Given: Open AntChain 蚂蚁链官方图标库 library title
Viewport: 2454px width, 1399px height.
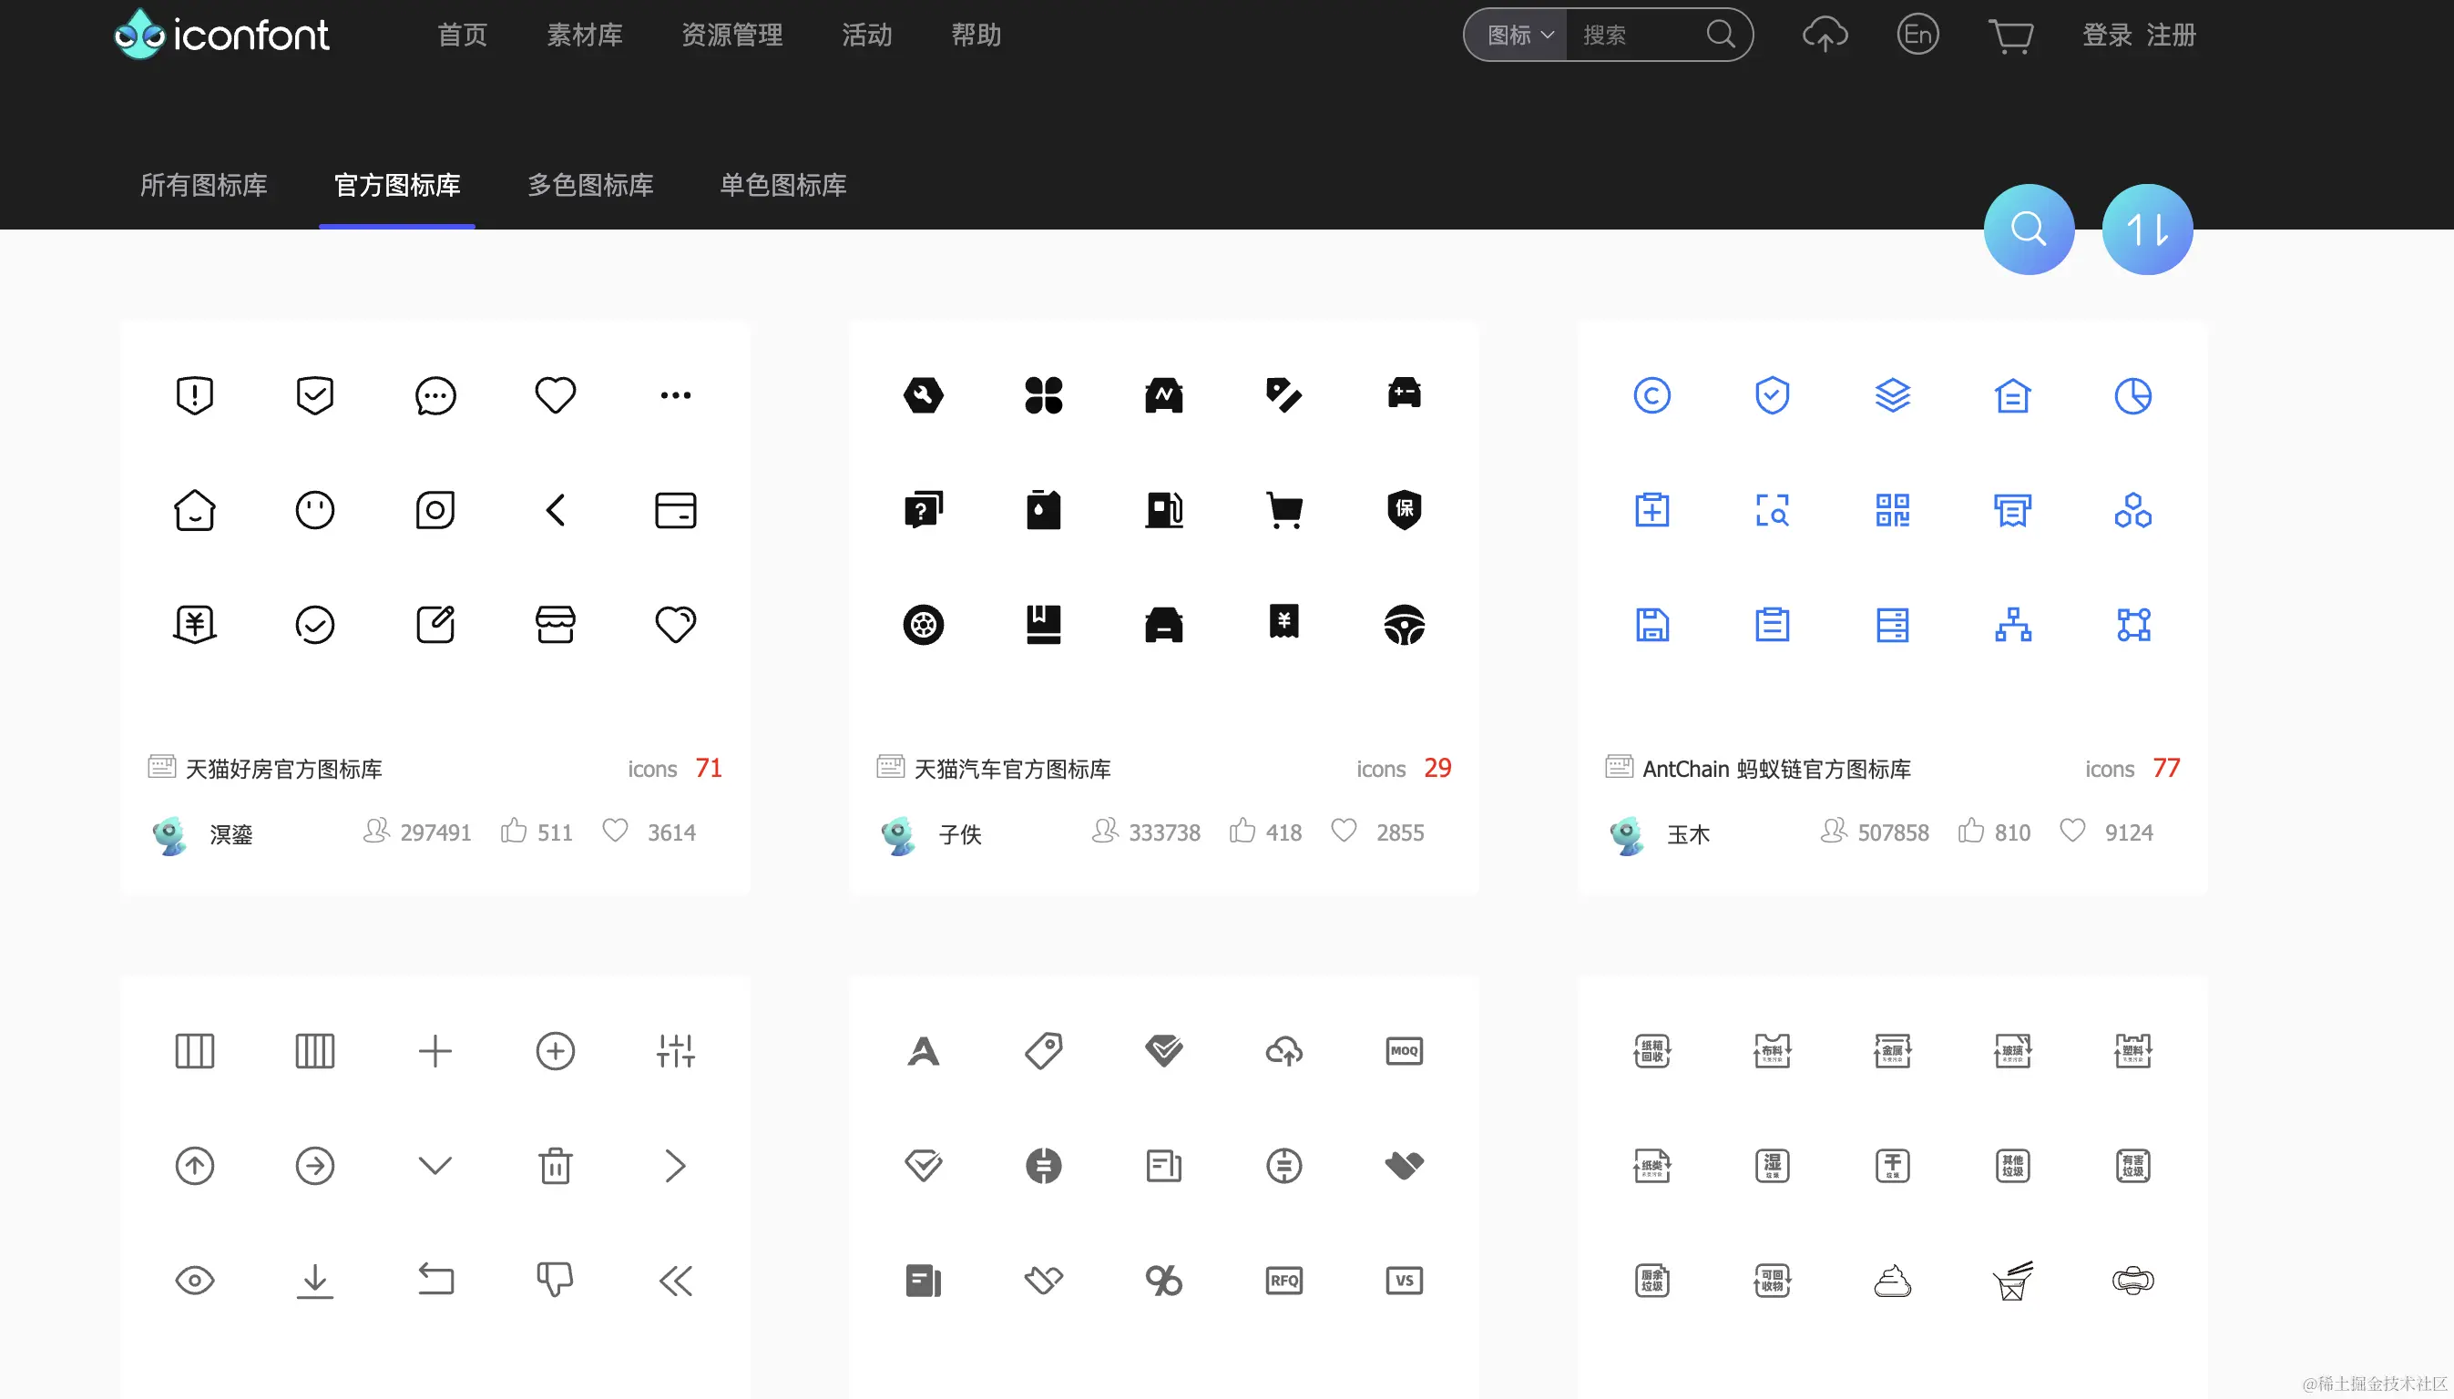Looking at the screenshot, I should (x=1775, y=769).
